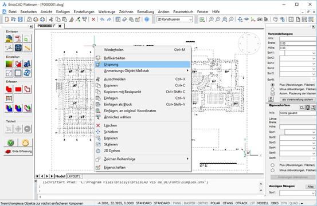Click the green question mark help button

pyautogui.click(x=10, y=142)
